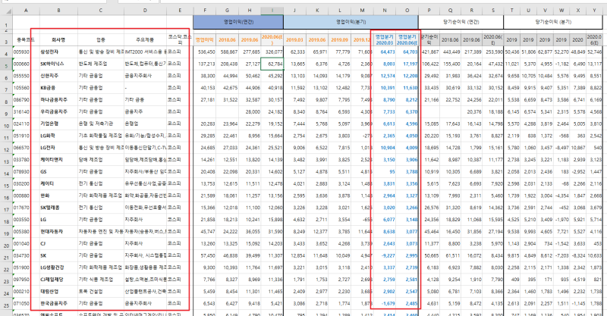
Task: Select column Y header
Action: pyautogui.click(x=594, y=11)
